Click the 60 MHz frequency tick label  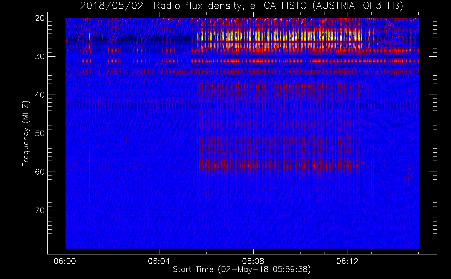40,172
